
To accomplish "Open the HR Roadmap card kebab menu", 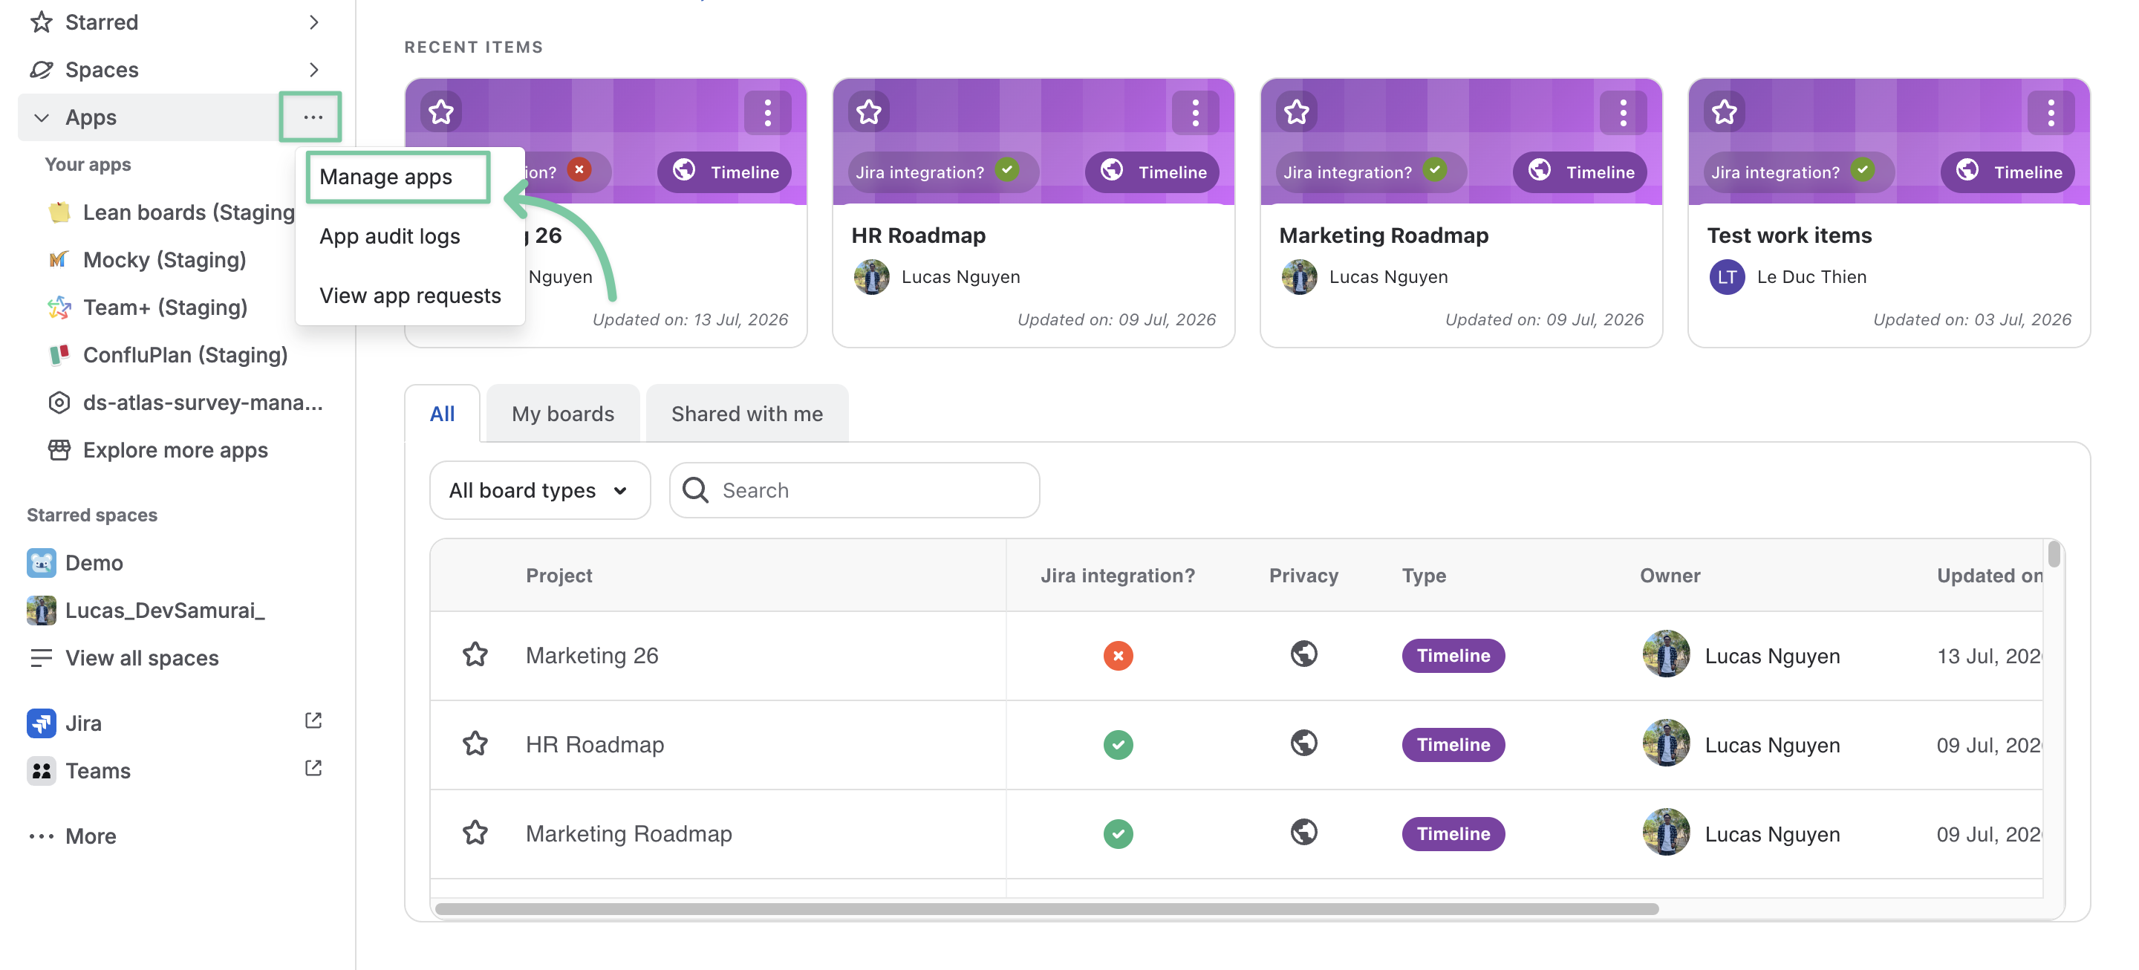I will pyautogui.click(x=1195, y=112).
